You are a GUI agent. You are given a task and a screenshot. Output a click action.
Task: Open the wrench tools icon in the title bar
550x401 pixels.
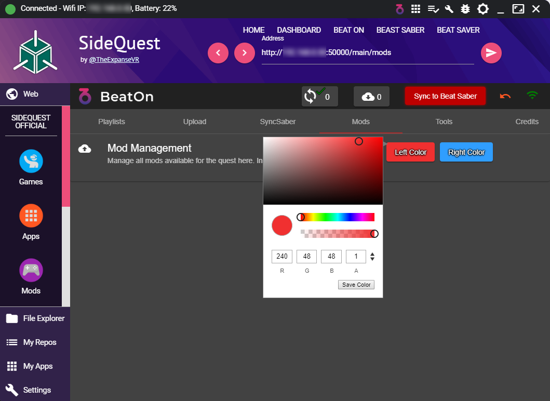449,9
